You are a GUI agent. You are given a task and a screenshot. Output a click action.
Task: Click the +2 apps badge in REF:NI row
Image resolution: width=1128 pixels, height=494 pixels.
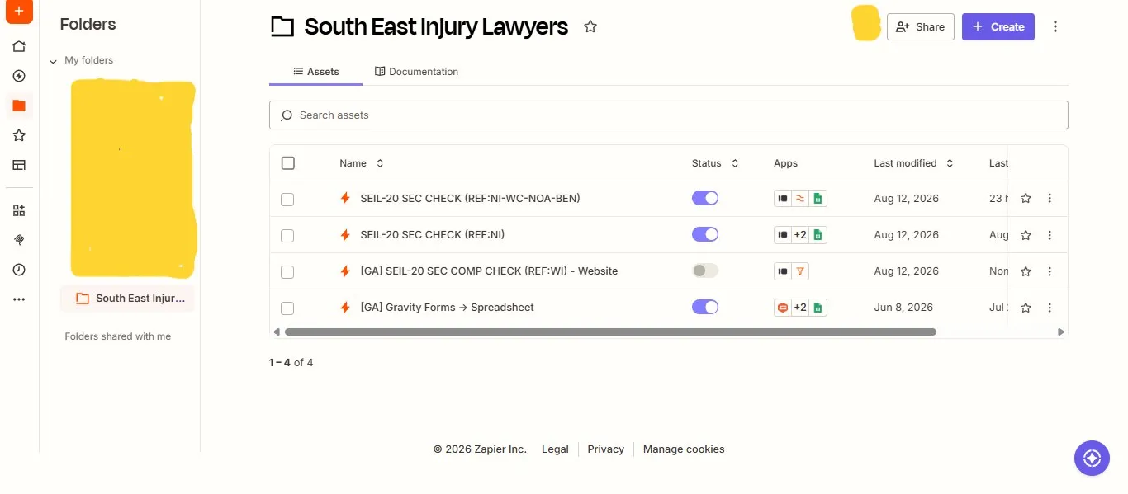coord(800,235)
